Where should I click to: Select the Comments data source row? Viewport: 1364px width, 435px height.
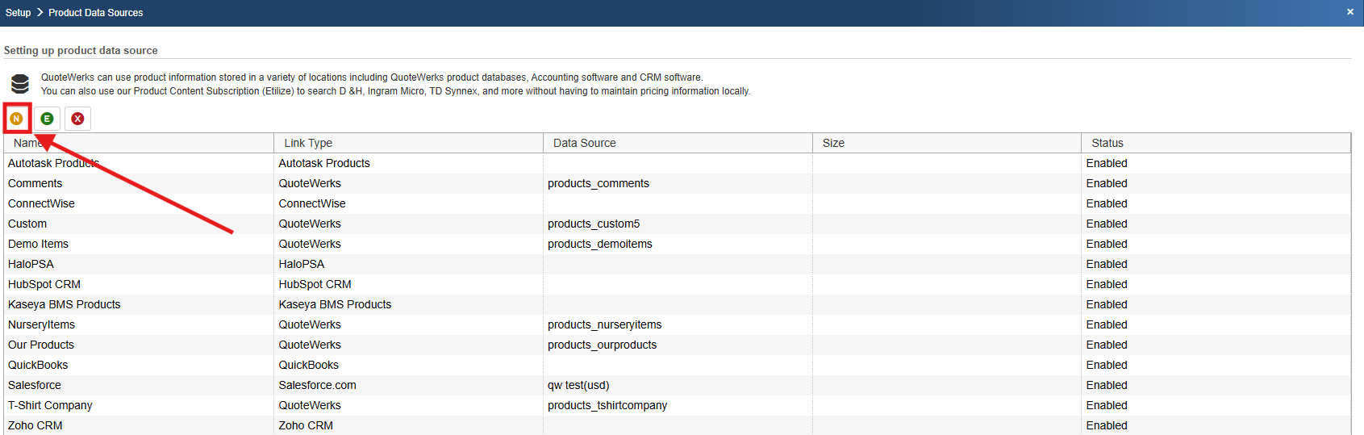[x=35, y=183]
